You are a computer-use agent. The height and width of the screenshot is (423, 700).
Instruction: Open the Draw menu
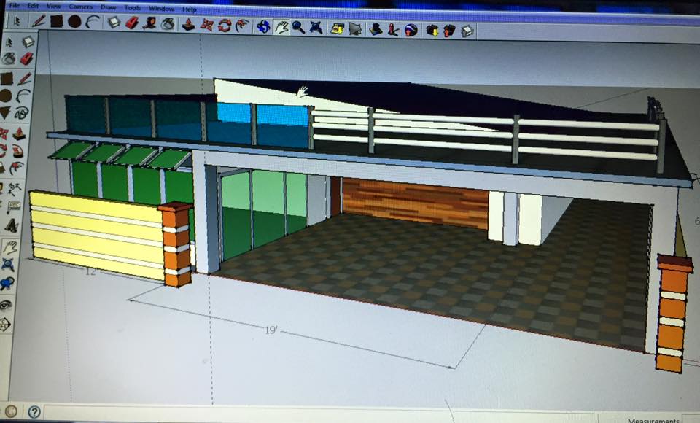[108, 7]
